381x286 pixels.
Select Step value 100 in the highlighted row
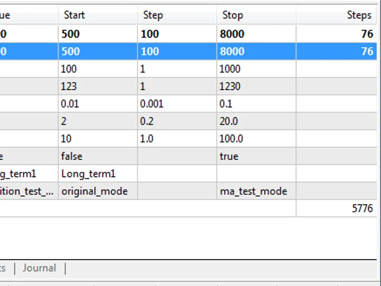(x=177, y=51)
